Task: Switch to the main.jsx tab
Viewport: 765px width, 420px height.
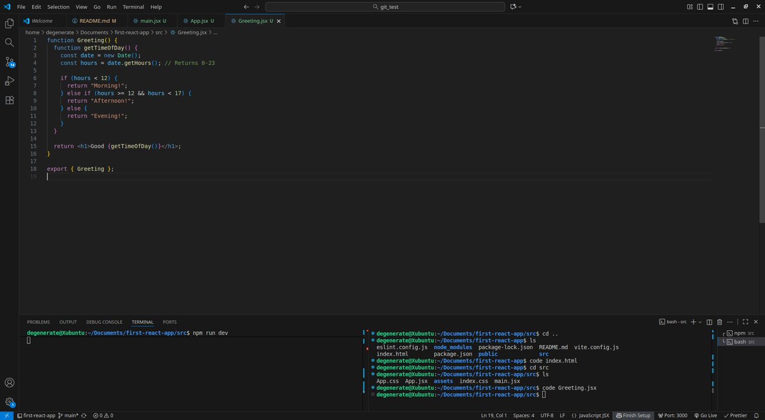Action: tap(152, 21)
